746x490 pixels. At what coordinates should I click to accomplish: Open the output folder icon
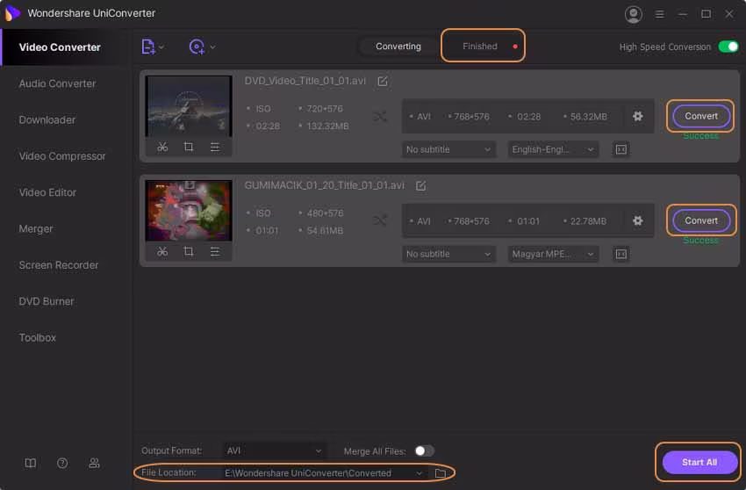point(441,473)
